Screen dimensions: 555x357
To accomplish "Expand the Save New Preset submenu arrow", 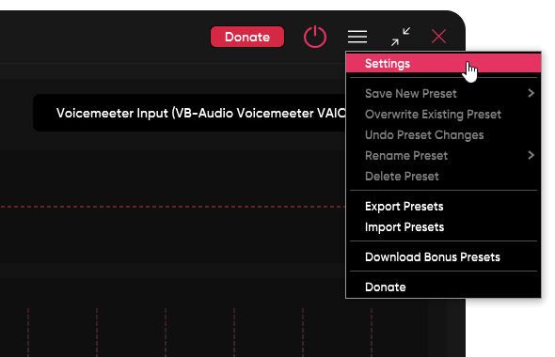I will (x=531, y=93).
